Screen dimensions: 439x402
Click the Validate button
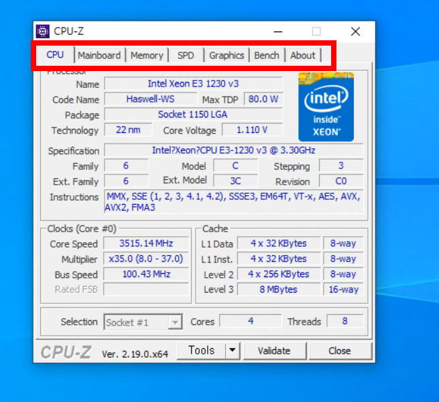click(x=274, y=351)
